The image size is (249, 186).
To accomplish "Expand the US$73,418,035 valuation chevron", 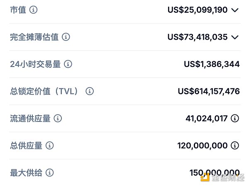I will 235,37.
